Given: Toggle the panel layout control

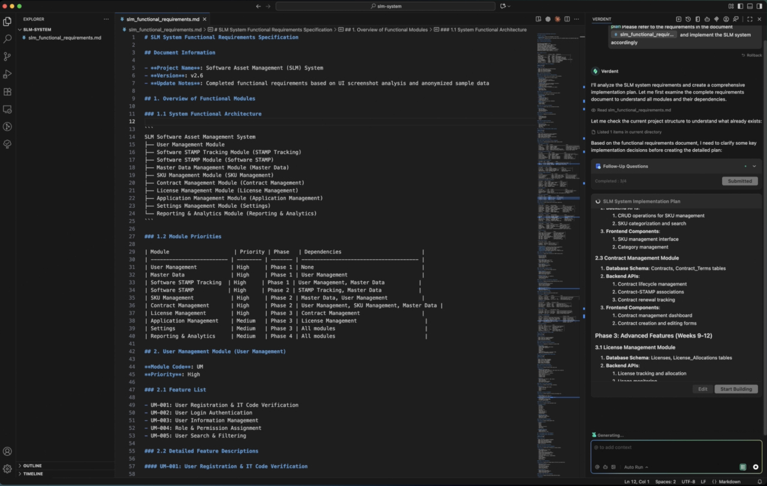Looking at the screenshot, I should coord(750,6).
